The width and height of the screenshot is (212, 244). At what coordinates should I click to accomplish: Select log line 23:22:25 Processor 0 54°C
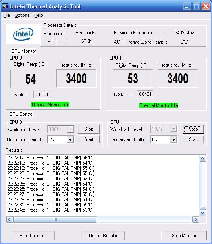coord(51,184)
